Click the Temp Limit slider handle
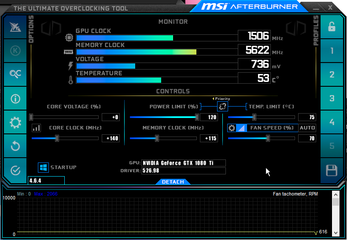This screenshot has height=240, width=347. pos(254,117)
